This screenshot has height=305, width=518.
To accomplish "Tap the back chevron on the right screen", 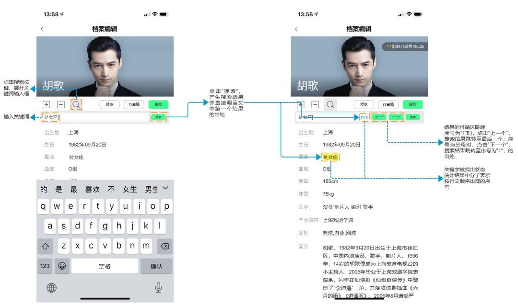I will pyautogui.click(x=295, y=29).
